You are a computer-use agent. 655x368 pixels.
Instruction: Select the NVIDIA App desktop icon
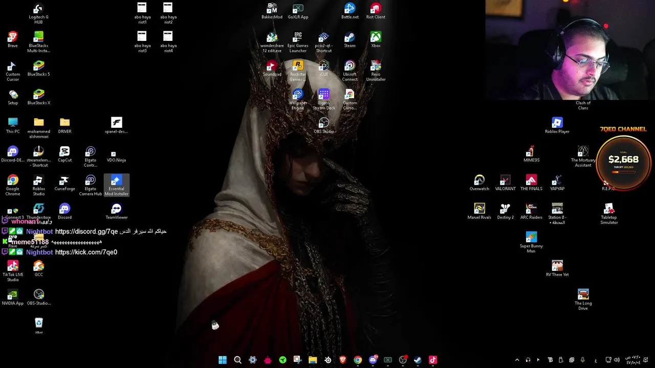pos(13,297)
